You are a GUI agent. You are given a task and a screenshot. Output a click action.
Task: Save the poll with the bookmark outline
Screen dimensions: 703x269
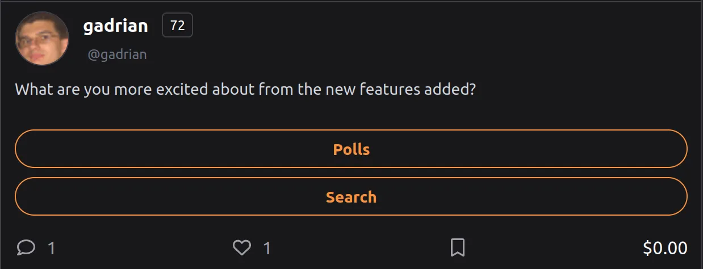[458, 247]
